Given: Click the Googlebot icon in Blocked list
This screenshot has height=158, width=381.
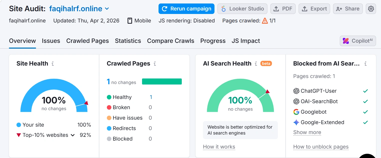Looking at the screenshot, I should (x=296, y=112).
